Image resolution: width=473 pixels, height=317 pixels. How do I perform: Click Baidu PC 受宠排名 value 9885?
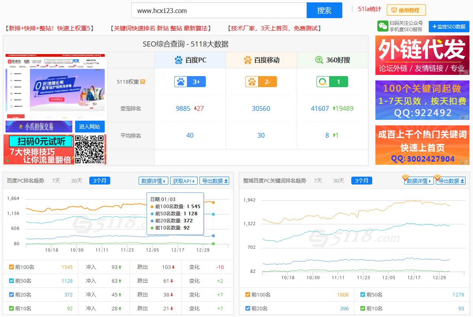click(183, 108)
